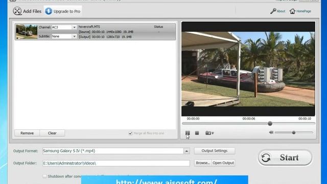Image resolution: width=327 pixels, height=184 pixels.
Task: Open the snapshot camera dropdown
Action: tap(209, 133)
